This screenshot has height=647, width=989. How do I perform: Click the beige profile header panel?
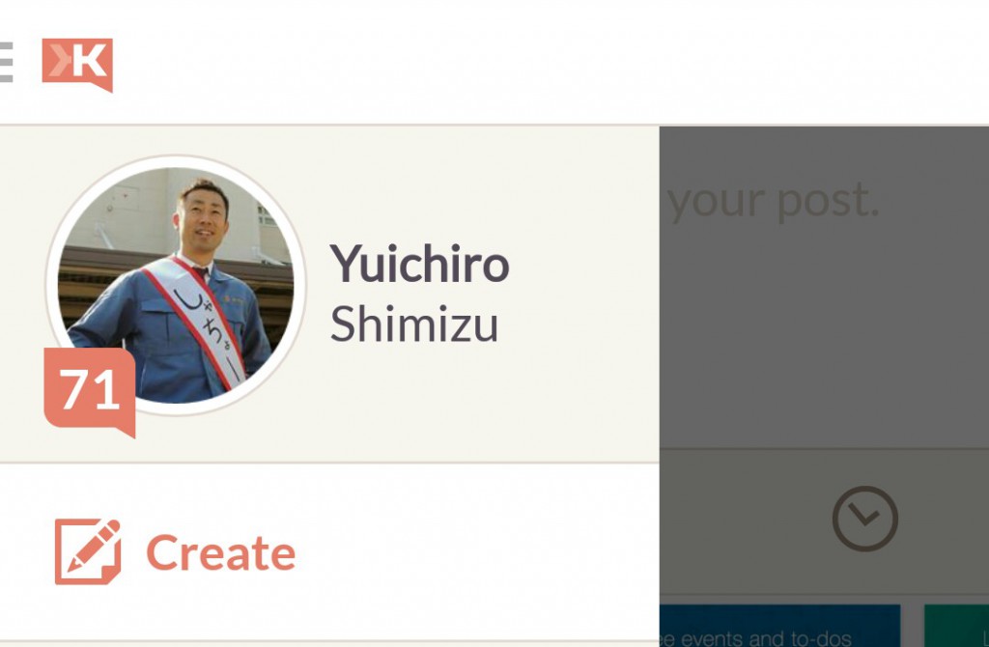click(x=329, y=294)
